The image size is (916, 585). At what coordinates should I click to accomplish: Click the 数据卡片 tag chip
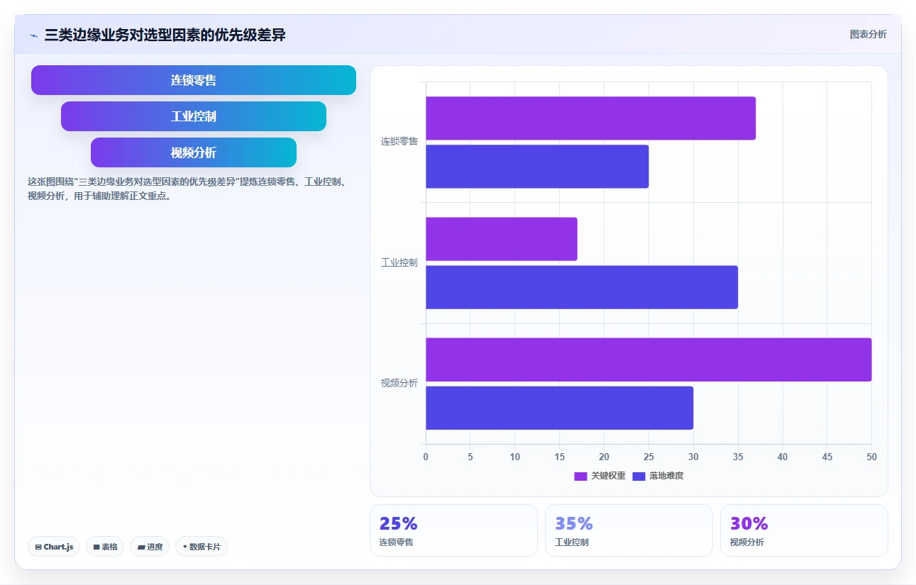(x=202, y=547)
